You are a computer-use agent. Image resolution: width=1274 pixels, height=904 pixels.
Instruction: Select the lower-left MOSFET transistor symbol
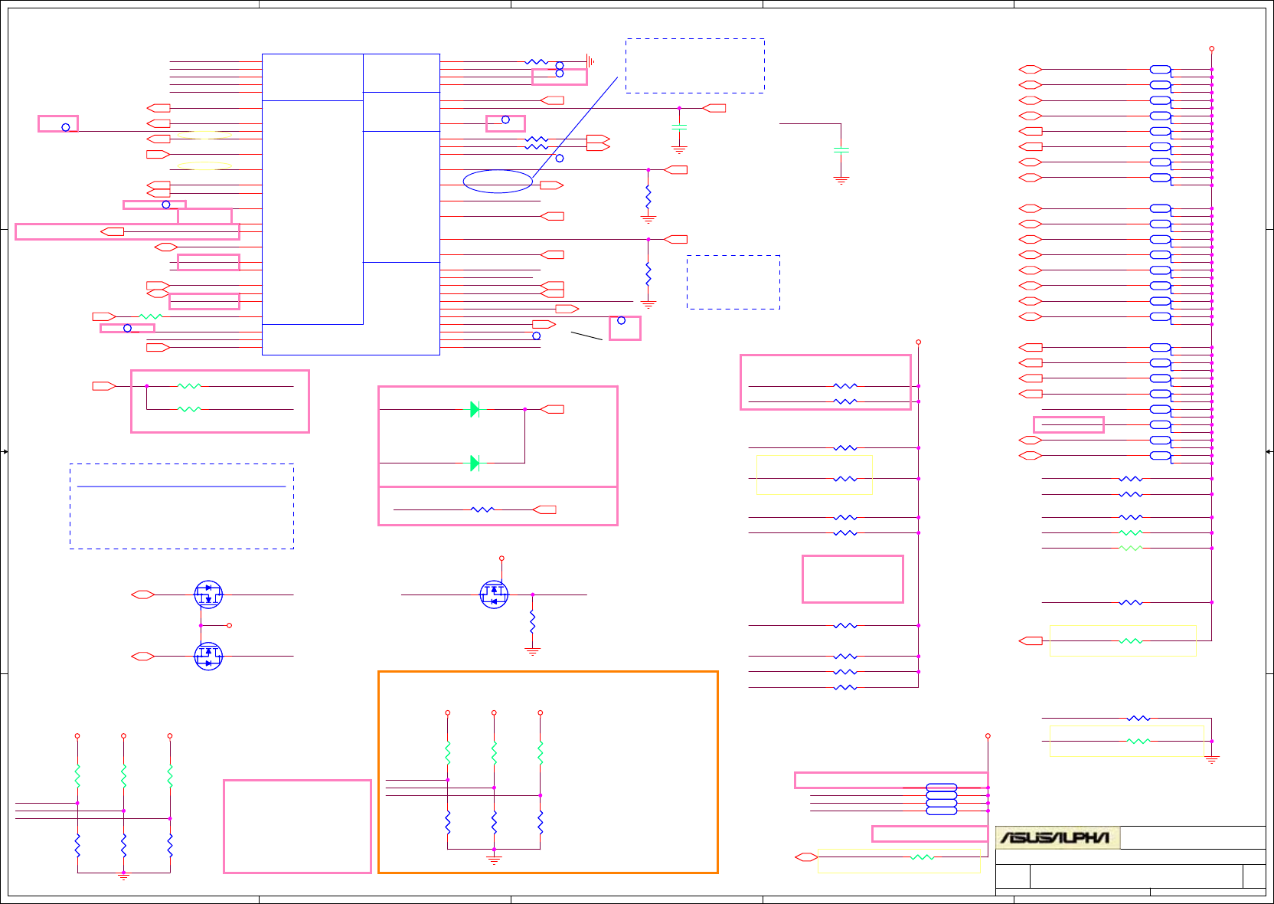[208, 657]
